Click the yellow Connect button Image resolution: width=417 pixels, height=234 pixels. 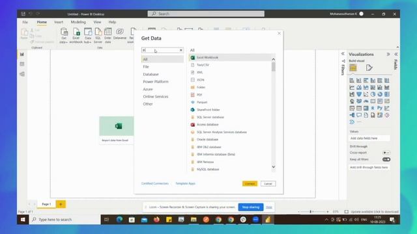250,183
